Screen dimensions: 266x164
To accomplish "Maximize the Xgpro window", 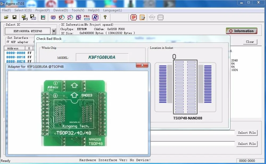I will tap(249, 3).
